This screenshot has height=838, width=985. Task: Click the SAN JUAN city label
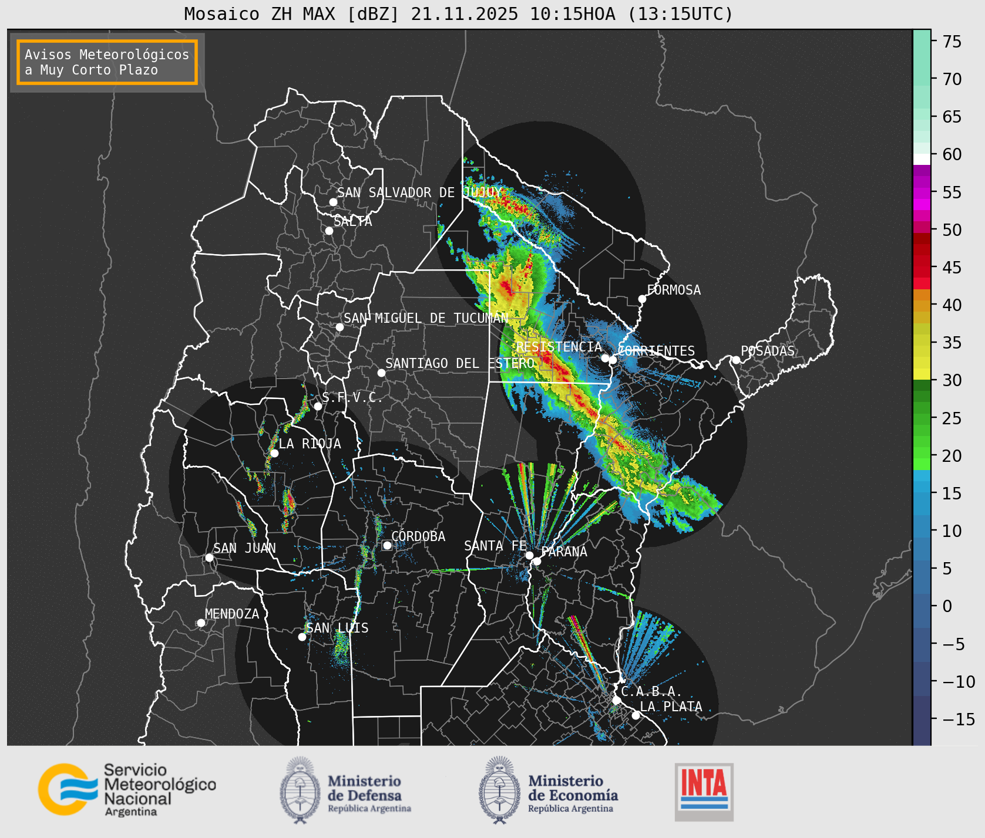pyautogui.click(x=244, y=548)
